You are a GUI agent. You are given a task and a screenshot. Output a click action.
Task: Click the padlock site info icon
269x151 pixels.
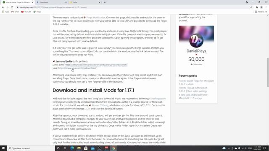pyautogui.click(x=18, y=8)
